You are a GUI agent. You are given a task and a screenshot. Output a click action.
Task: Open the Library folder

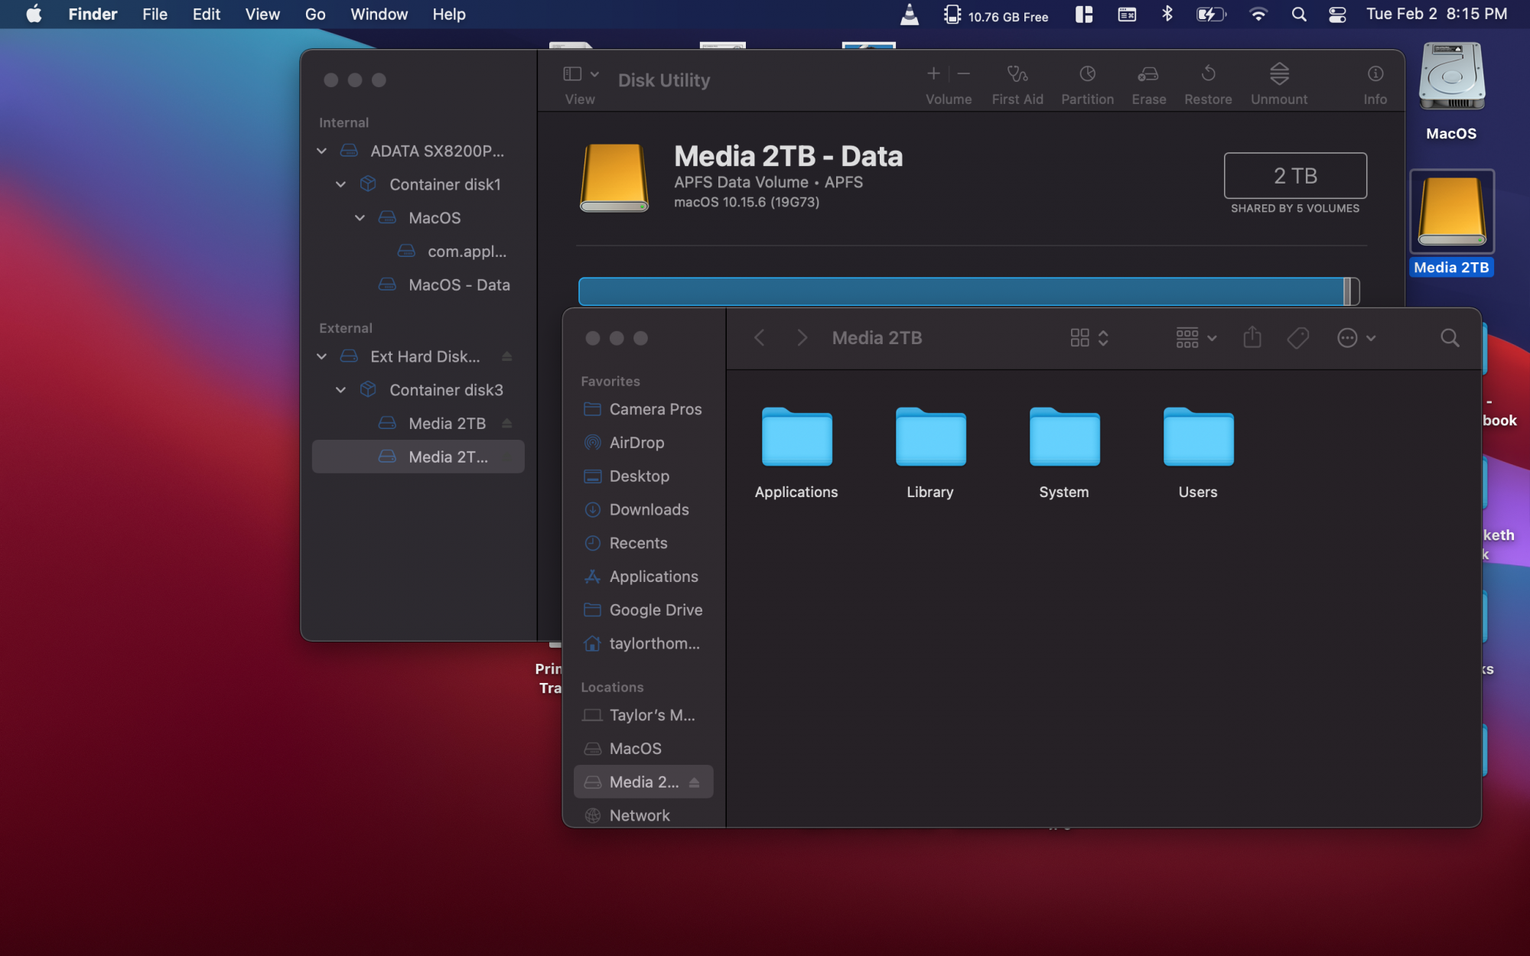click(x=930, y=453)
